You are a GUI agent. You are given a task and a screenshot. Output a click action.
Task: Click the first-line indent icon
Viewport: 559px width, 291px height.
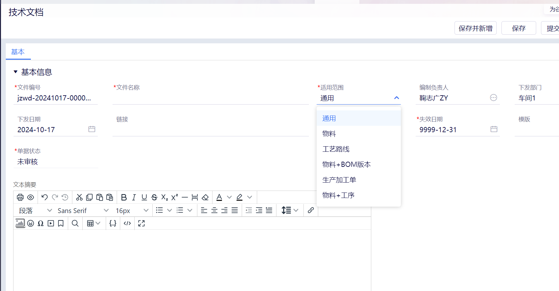pos(269,210)
